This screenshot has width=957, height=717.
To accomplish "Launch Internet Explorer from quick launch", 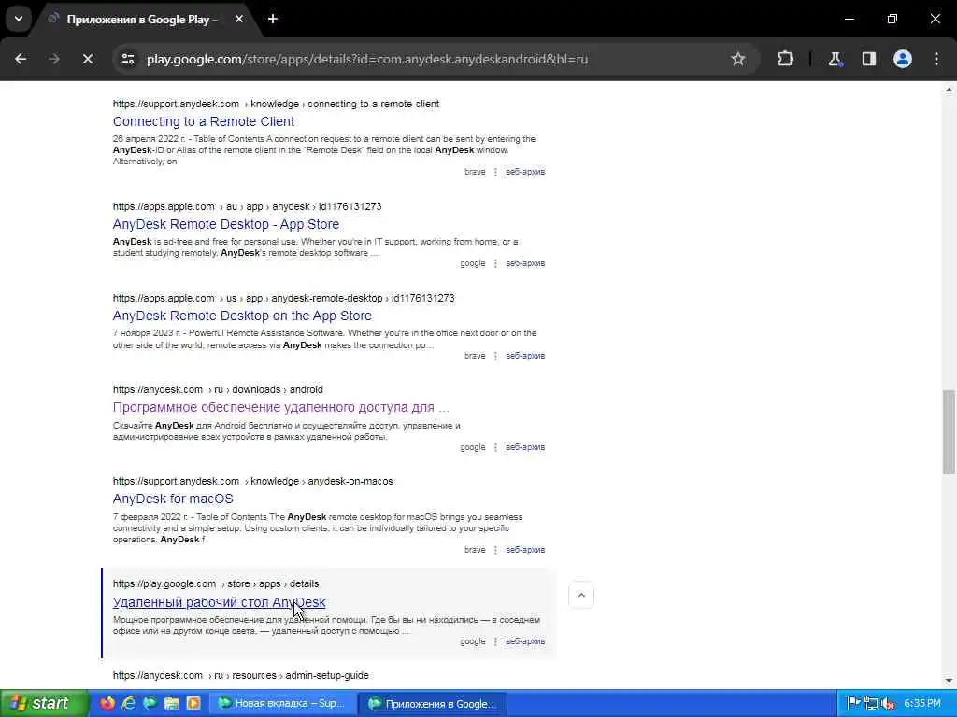I will coord(129,703).
